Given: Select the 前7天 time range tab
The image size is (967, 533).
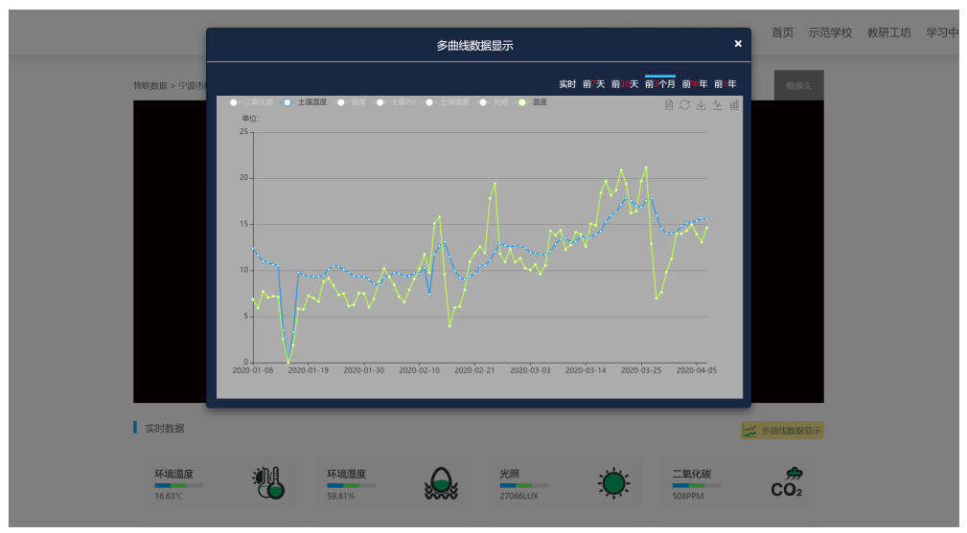Looking at the screenshot, I should [594, 84].
